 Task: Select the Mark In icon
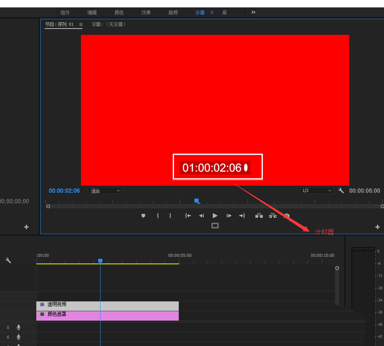(157, 215)
